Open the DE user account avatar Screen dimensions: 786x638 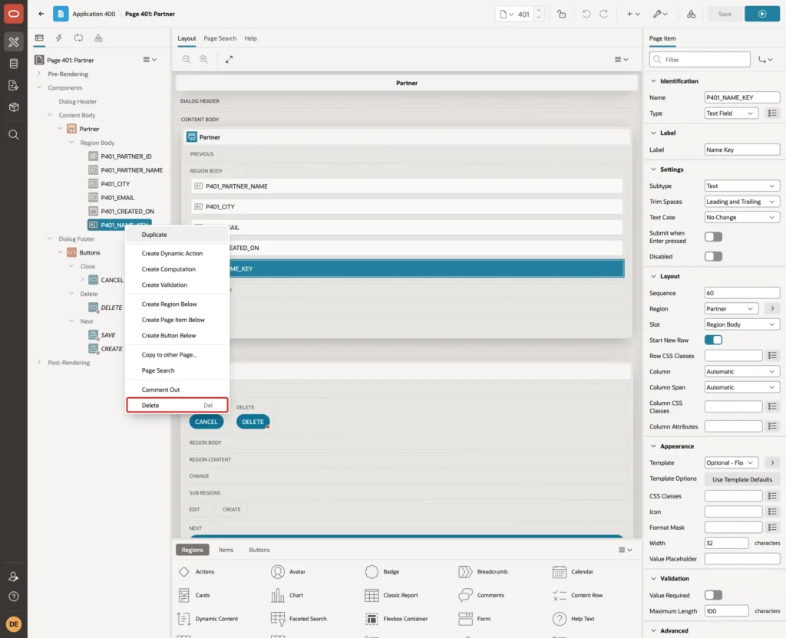14,624
